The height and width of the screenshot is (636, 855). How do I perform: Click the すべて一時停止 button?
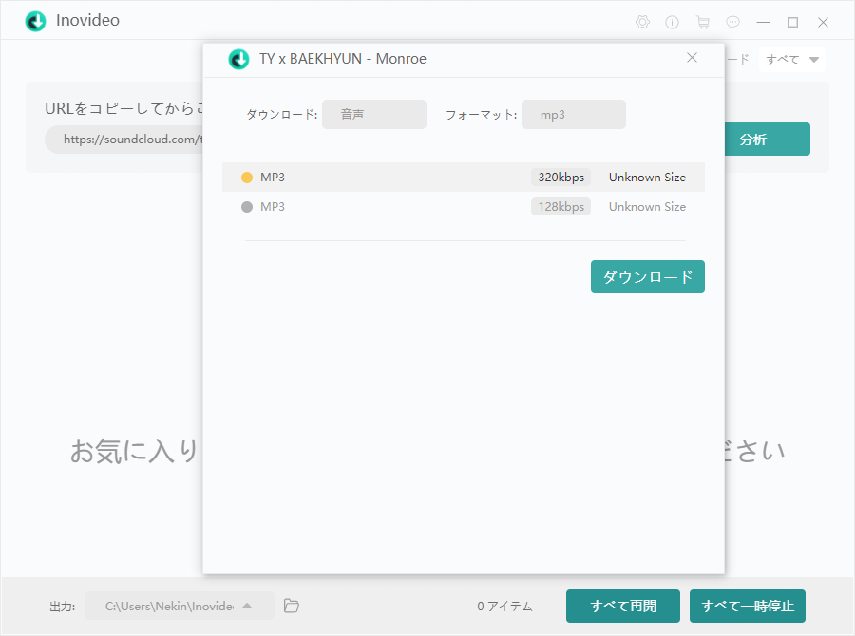[747, 606]
